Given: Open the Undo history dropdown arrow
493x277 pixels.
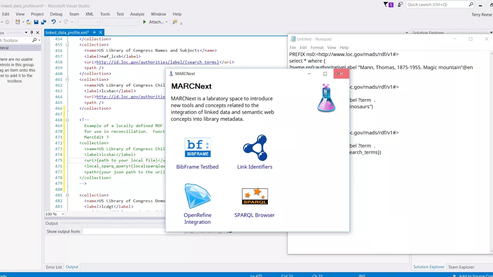Looking at the screenshot, I should [x=60, y=22].
